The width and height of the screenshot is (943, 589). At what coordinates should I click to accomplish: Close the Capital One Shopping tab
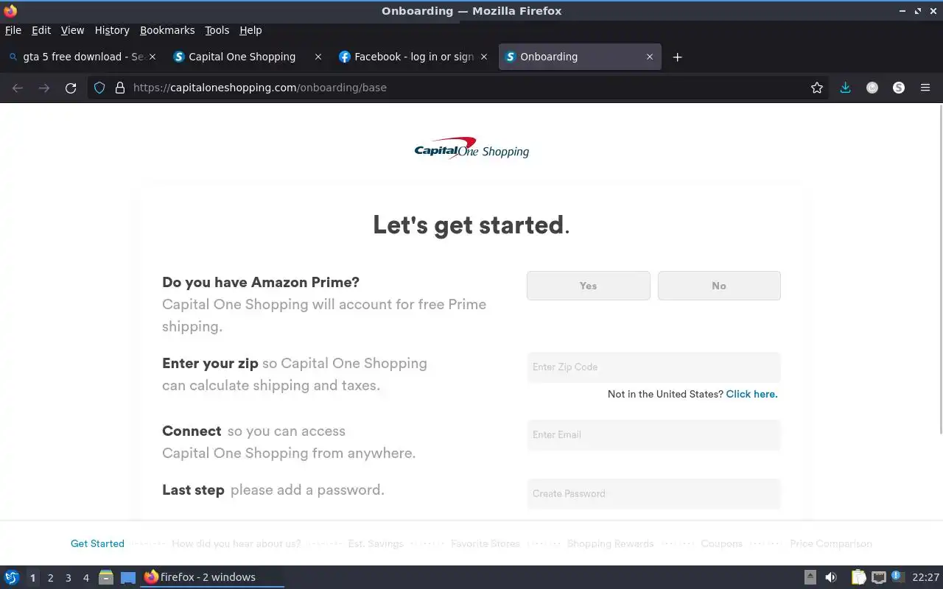tap(318, 57)
